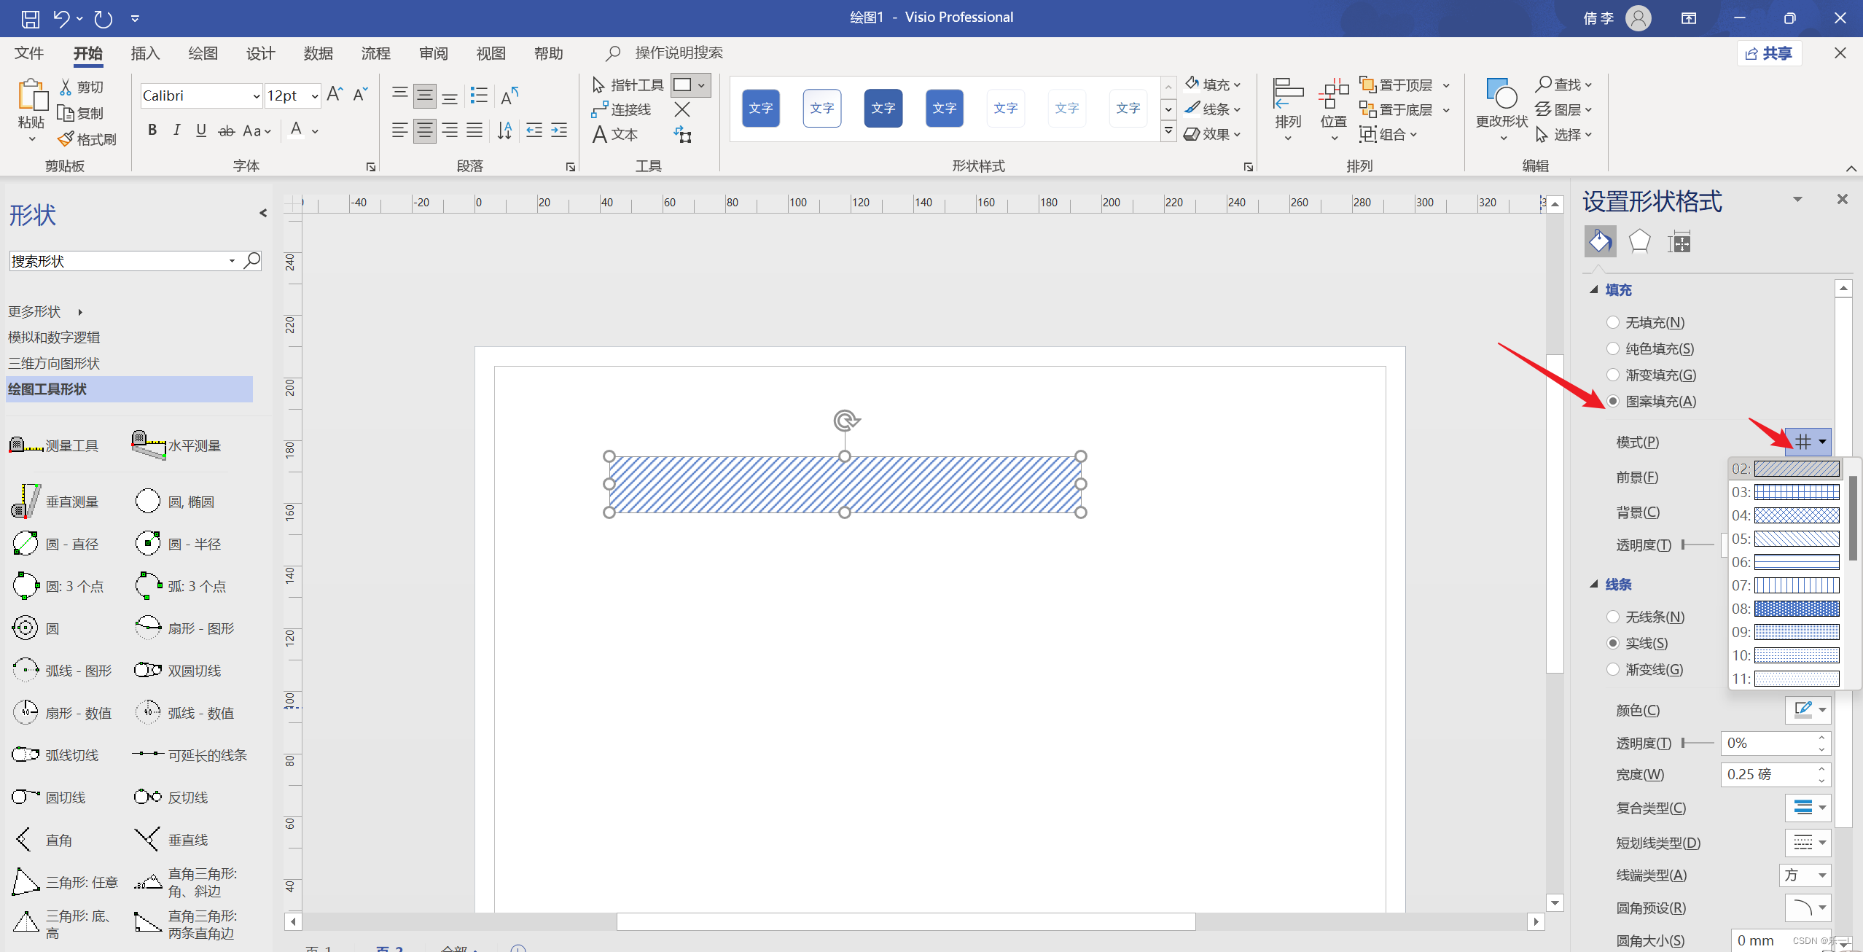Select the No fill (无填充) radio button
The height and width of the screenshot is (952, 1863).
pyautogui.click(x=1613, y=322)
